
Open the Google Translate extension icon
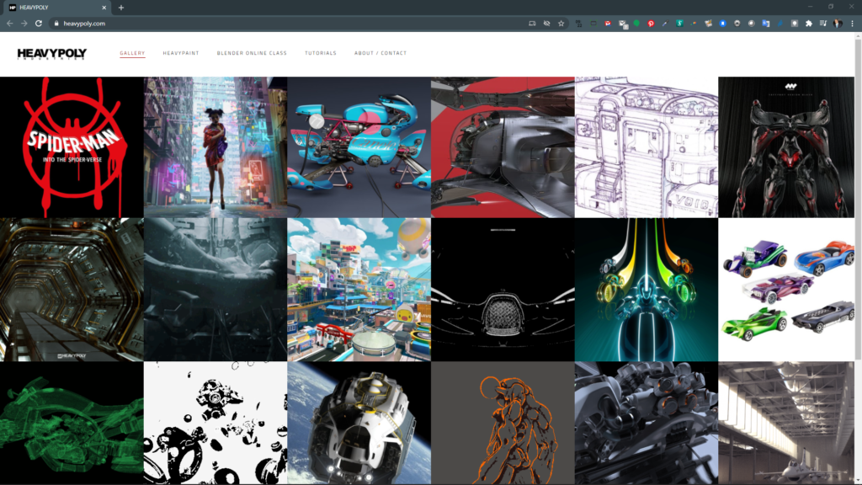tap(766, 24)
